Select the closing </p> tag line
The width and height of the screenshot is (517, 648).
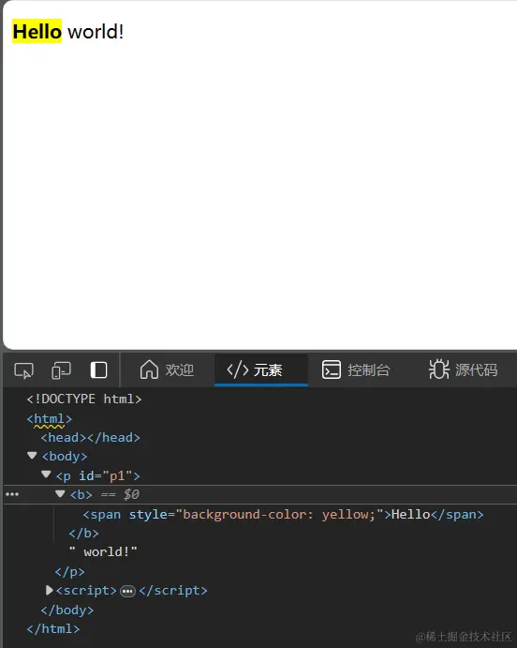click(x=69, y=572)
